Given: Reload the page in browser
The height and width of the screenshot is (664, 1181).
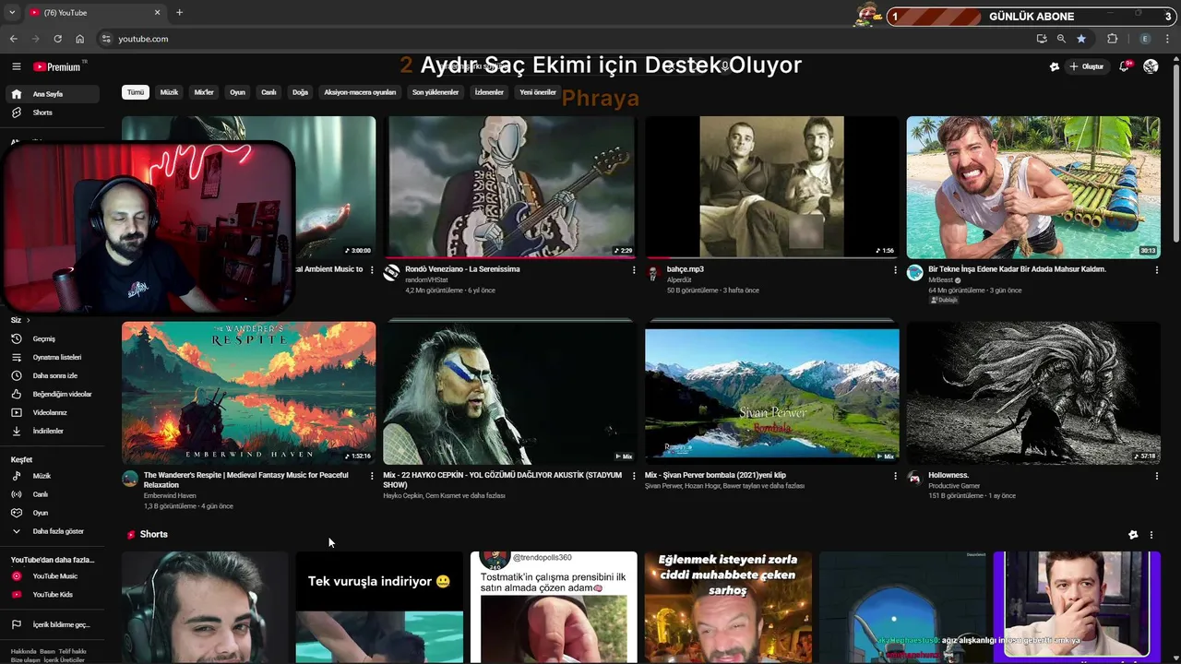Looking at the screenshot, I should [x=57, y=39].
